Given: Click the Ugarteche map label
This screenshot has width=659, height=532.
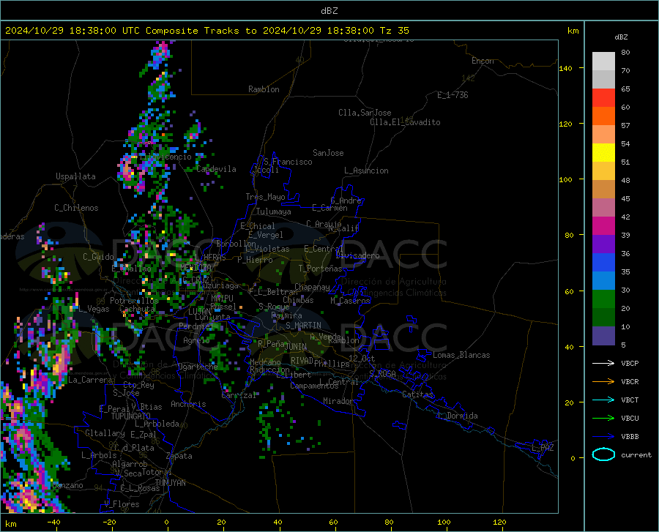Looking at the screenshot, I should [198, 366].
